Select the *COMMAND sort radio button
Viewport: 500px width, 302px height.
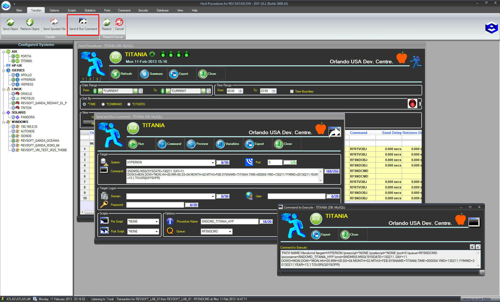click(103, 104)
